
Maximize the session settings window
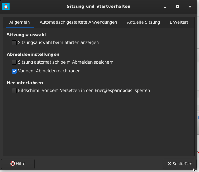pos(178,7)
